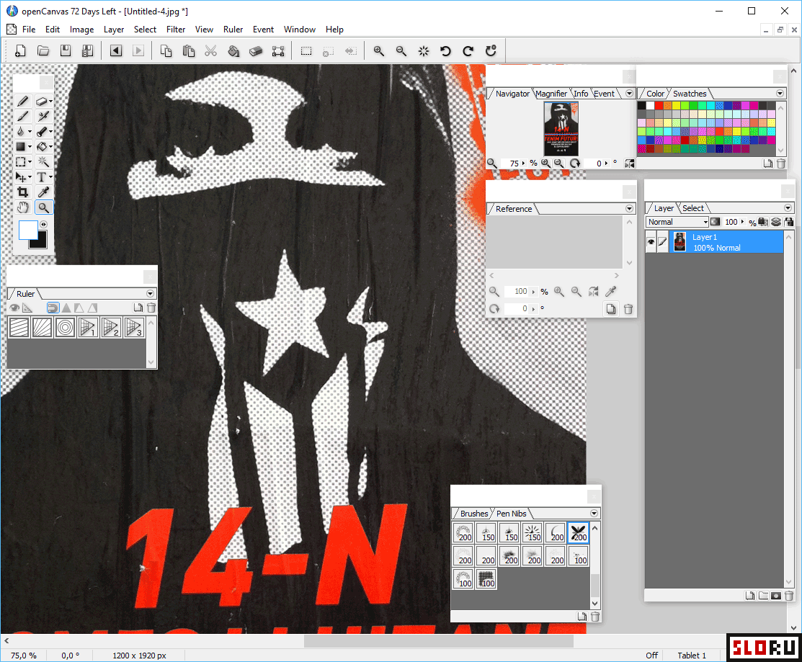Toggle the drawing pencil mark on Layer1
The height and width of the screenshot is (662, 802).
pos(662,242)
